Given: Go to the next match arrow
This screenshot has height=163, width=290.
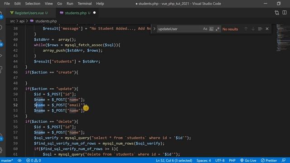Looking at the screenshot, I should tap(253, 29).
